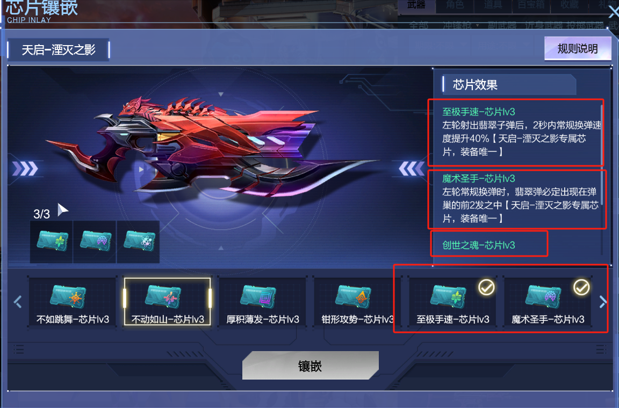Toggle the 魔术圣手-芯片lv3 chip card

pos(548,302)
